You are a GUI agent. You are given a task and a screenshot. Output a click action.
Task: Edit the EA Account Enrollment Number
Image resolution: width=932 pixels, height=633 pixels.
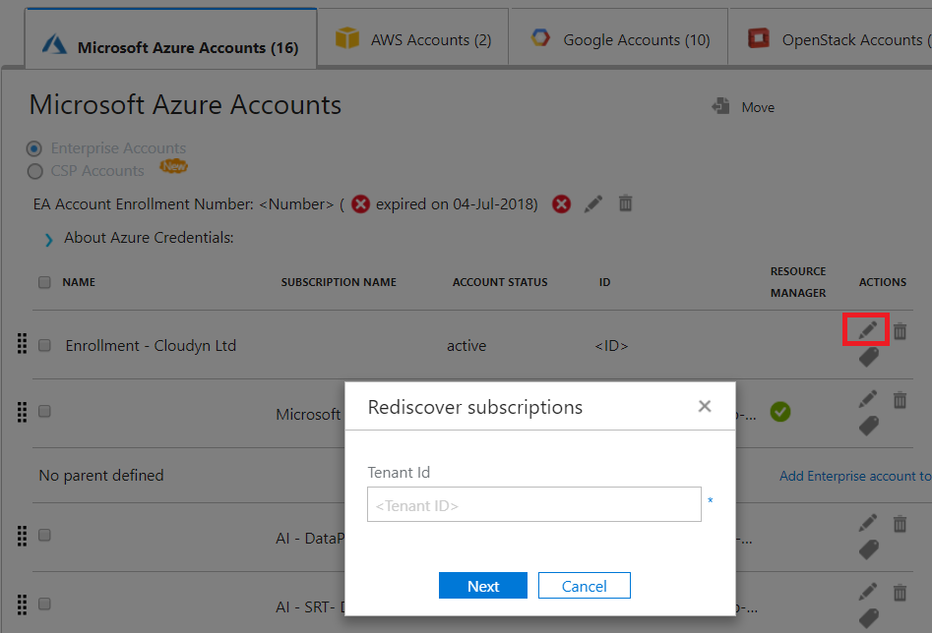pyautogui.click(x=593, y=203)
